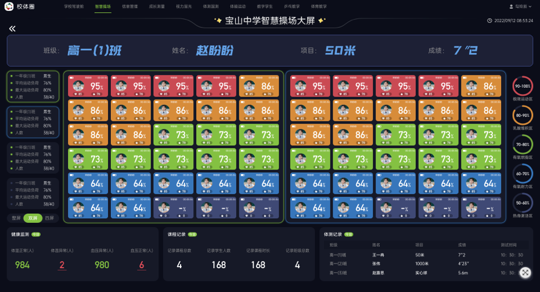
Task: Click the 60-70% blue zone ring
Action: [x=523, y=173]
